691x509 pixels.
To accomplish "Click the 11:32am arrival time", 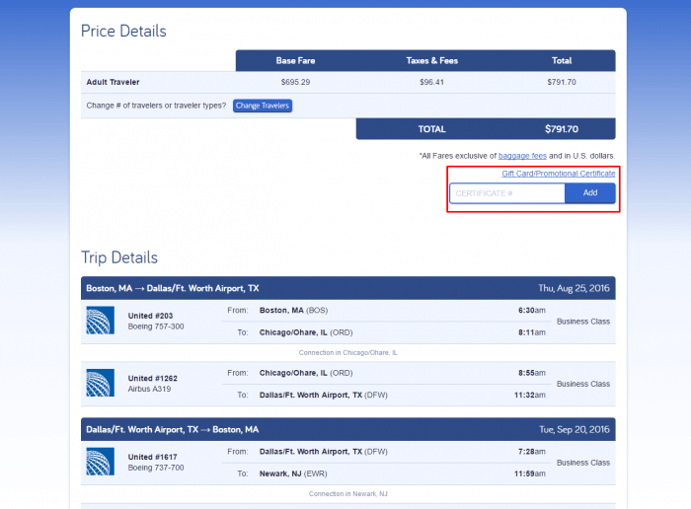I will coord(530,395).
